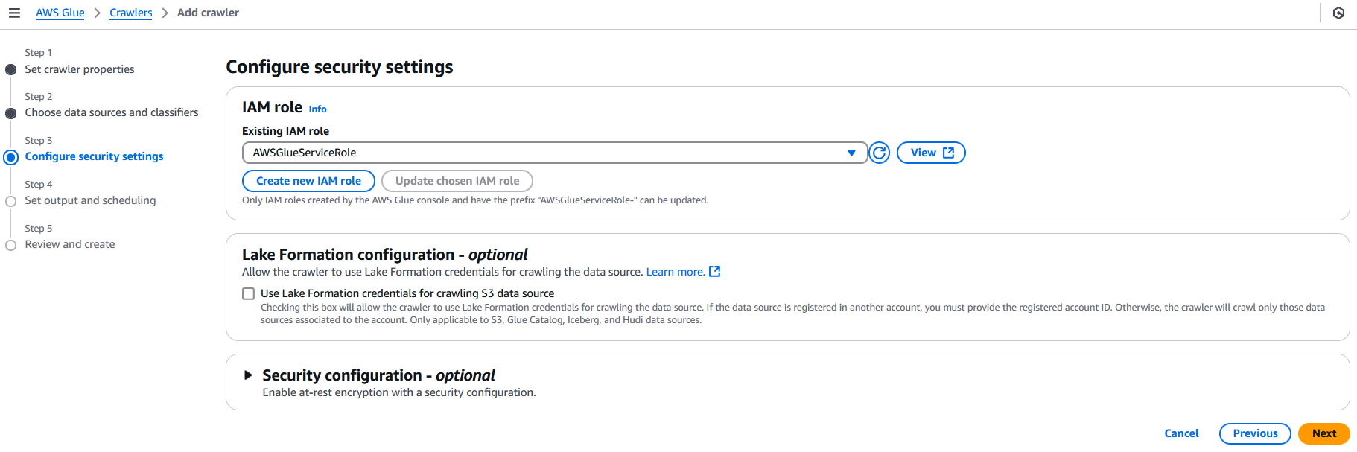Open the hamburger navigation menu
Viewport: 1357px width, 452px height.
click(14, 13)
